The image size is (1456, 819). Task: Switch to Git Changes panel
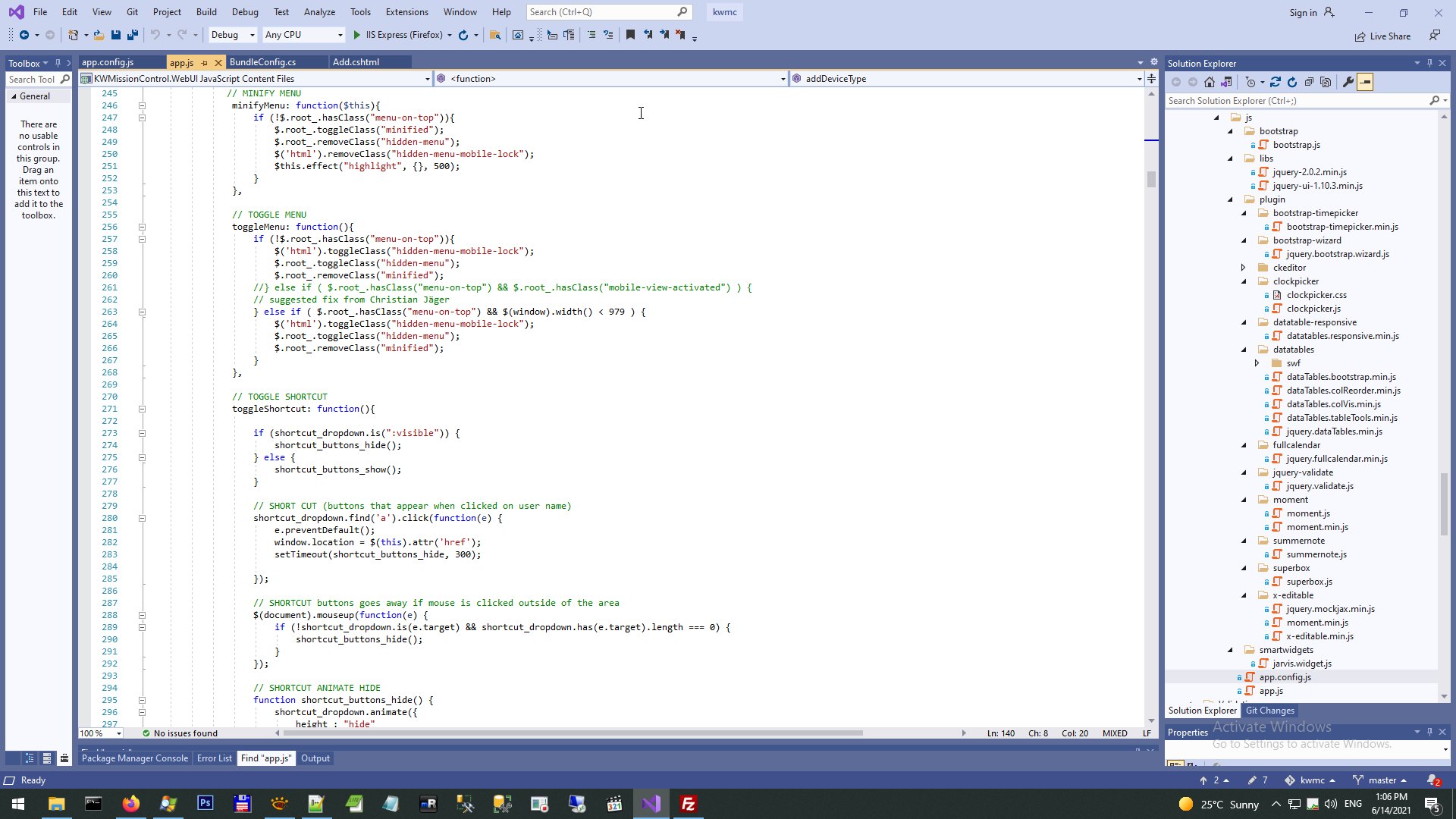click(x=1269, y=711)
